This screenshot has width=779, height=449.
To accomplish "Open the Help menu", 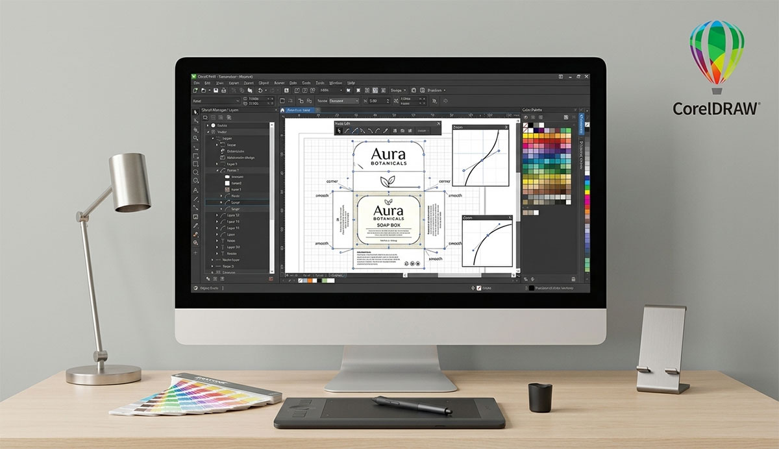I will (x=351, y=83).
